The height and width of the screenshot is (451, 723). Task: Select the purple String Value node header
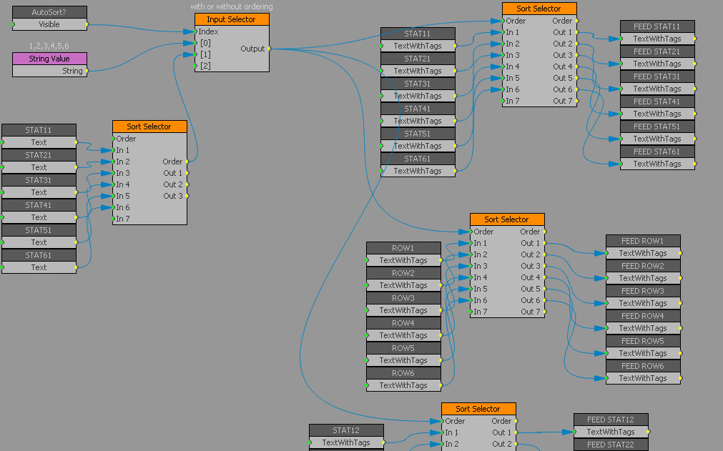click(x=49, y=59)
